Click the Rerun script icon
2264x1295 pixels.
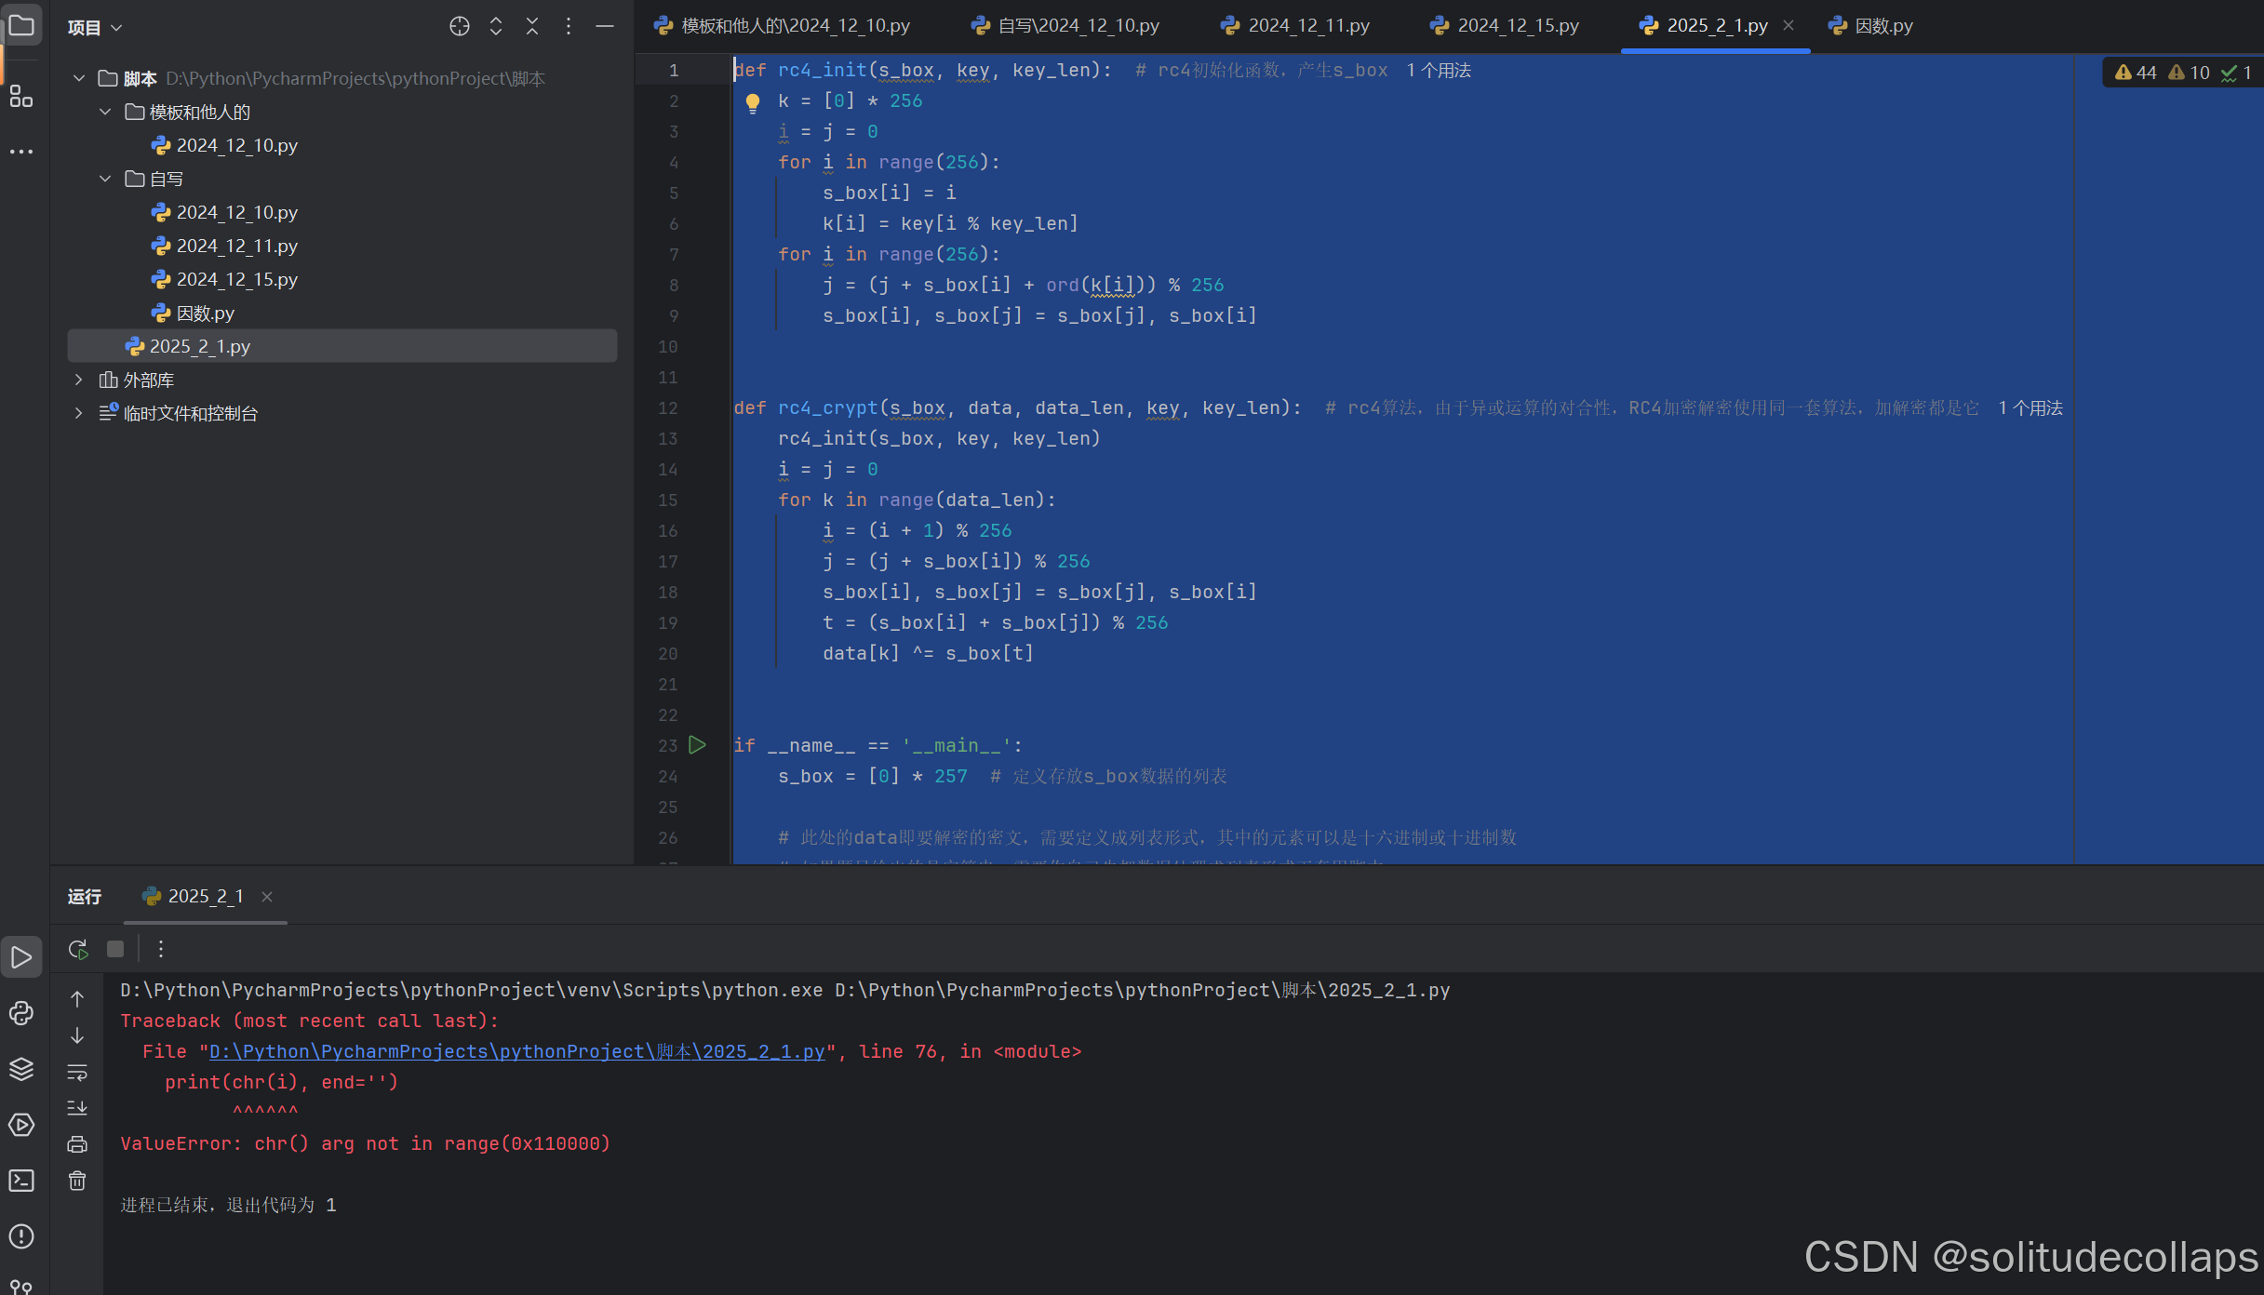(78, 949)
